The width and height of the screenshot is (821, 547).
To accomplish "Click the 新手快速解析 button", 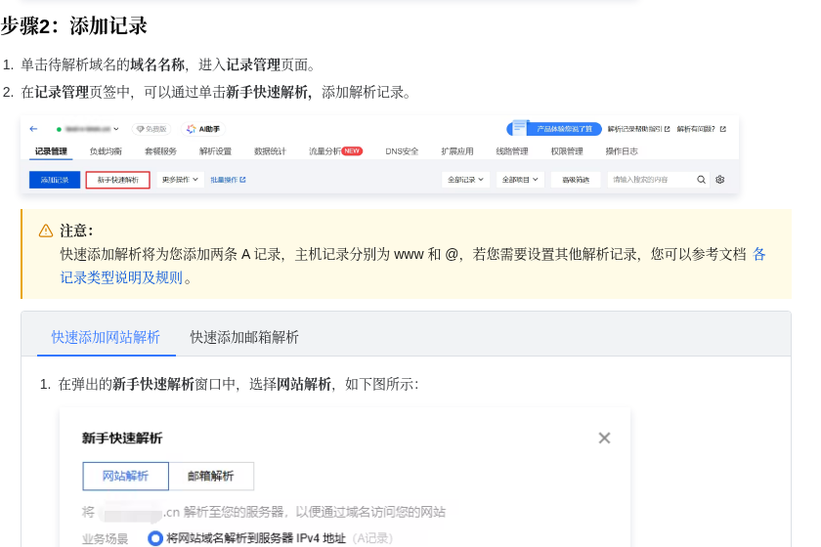I will [118, 180].
